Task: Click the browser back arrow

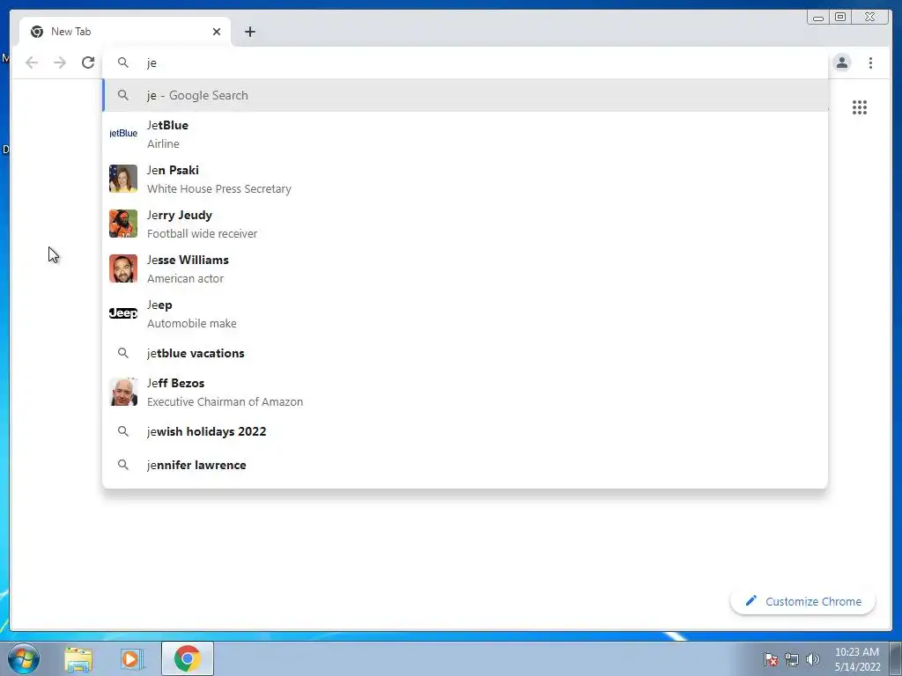Action: (x=32, y=62)
